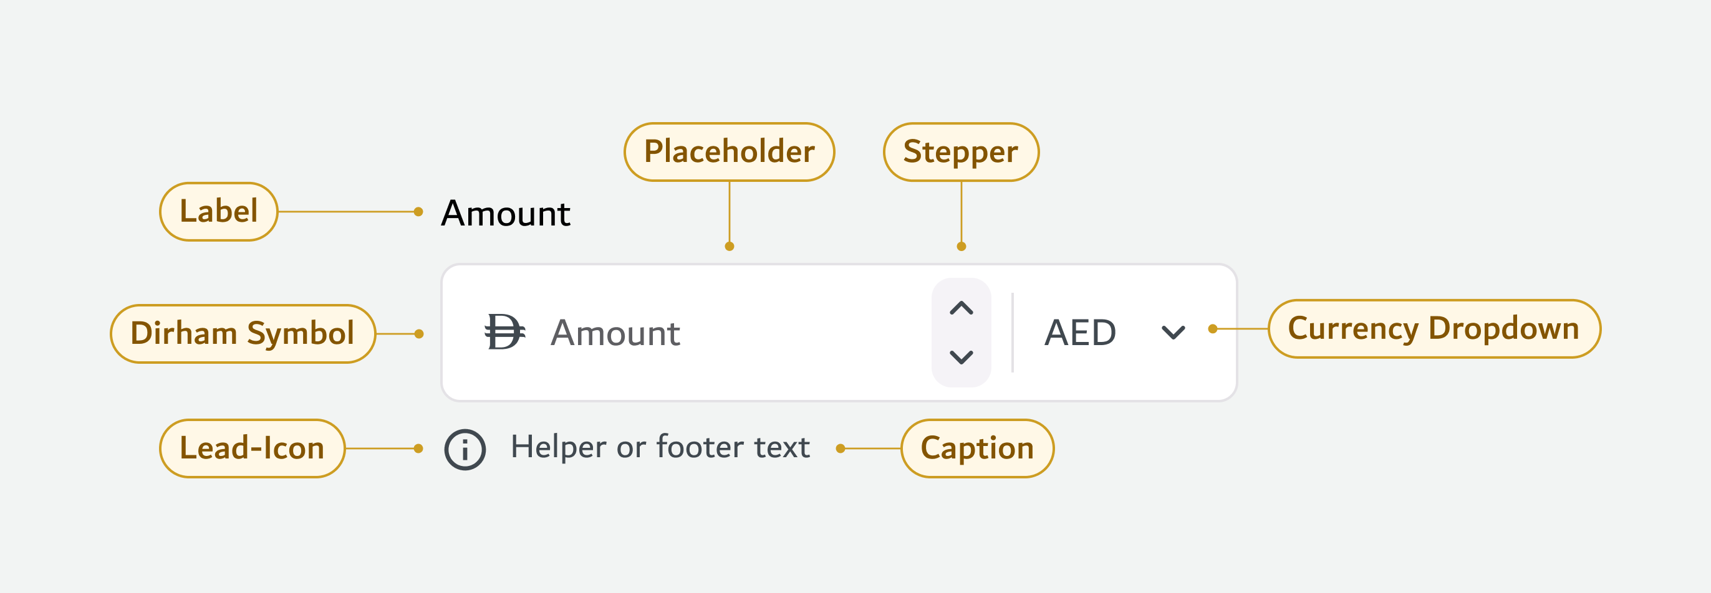Click into the Amount placeholder field

coord(615,333)
